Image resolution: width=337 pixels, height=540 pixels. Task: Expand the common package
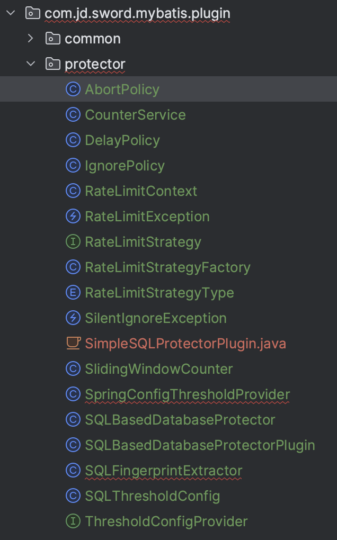(31, 39)
